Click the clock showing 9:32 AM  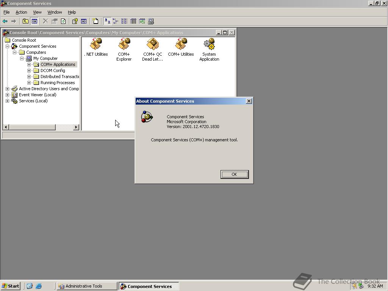click(x=375, y=286)
